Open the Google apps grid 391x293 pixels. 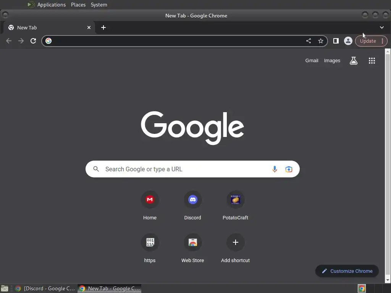[x=372, y=61]
